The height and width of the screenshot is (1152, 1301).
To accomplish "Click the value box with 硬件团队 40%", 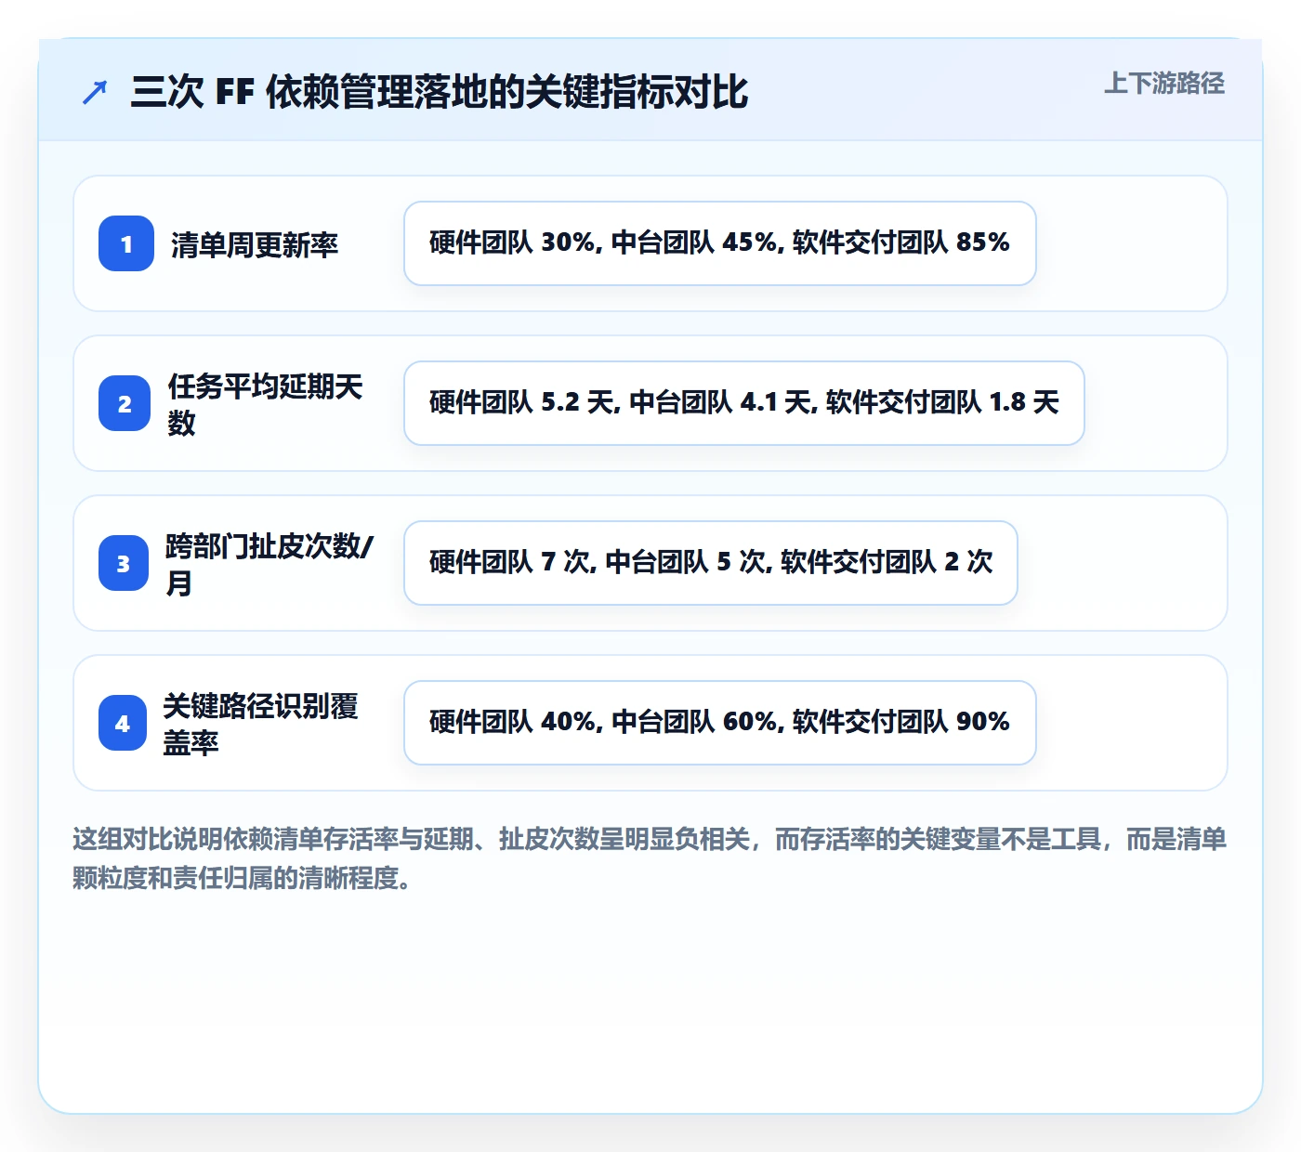I will [x=720, y=723].
